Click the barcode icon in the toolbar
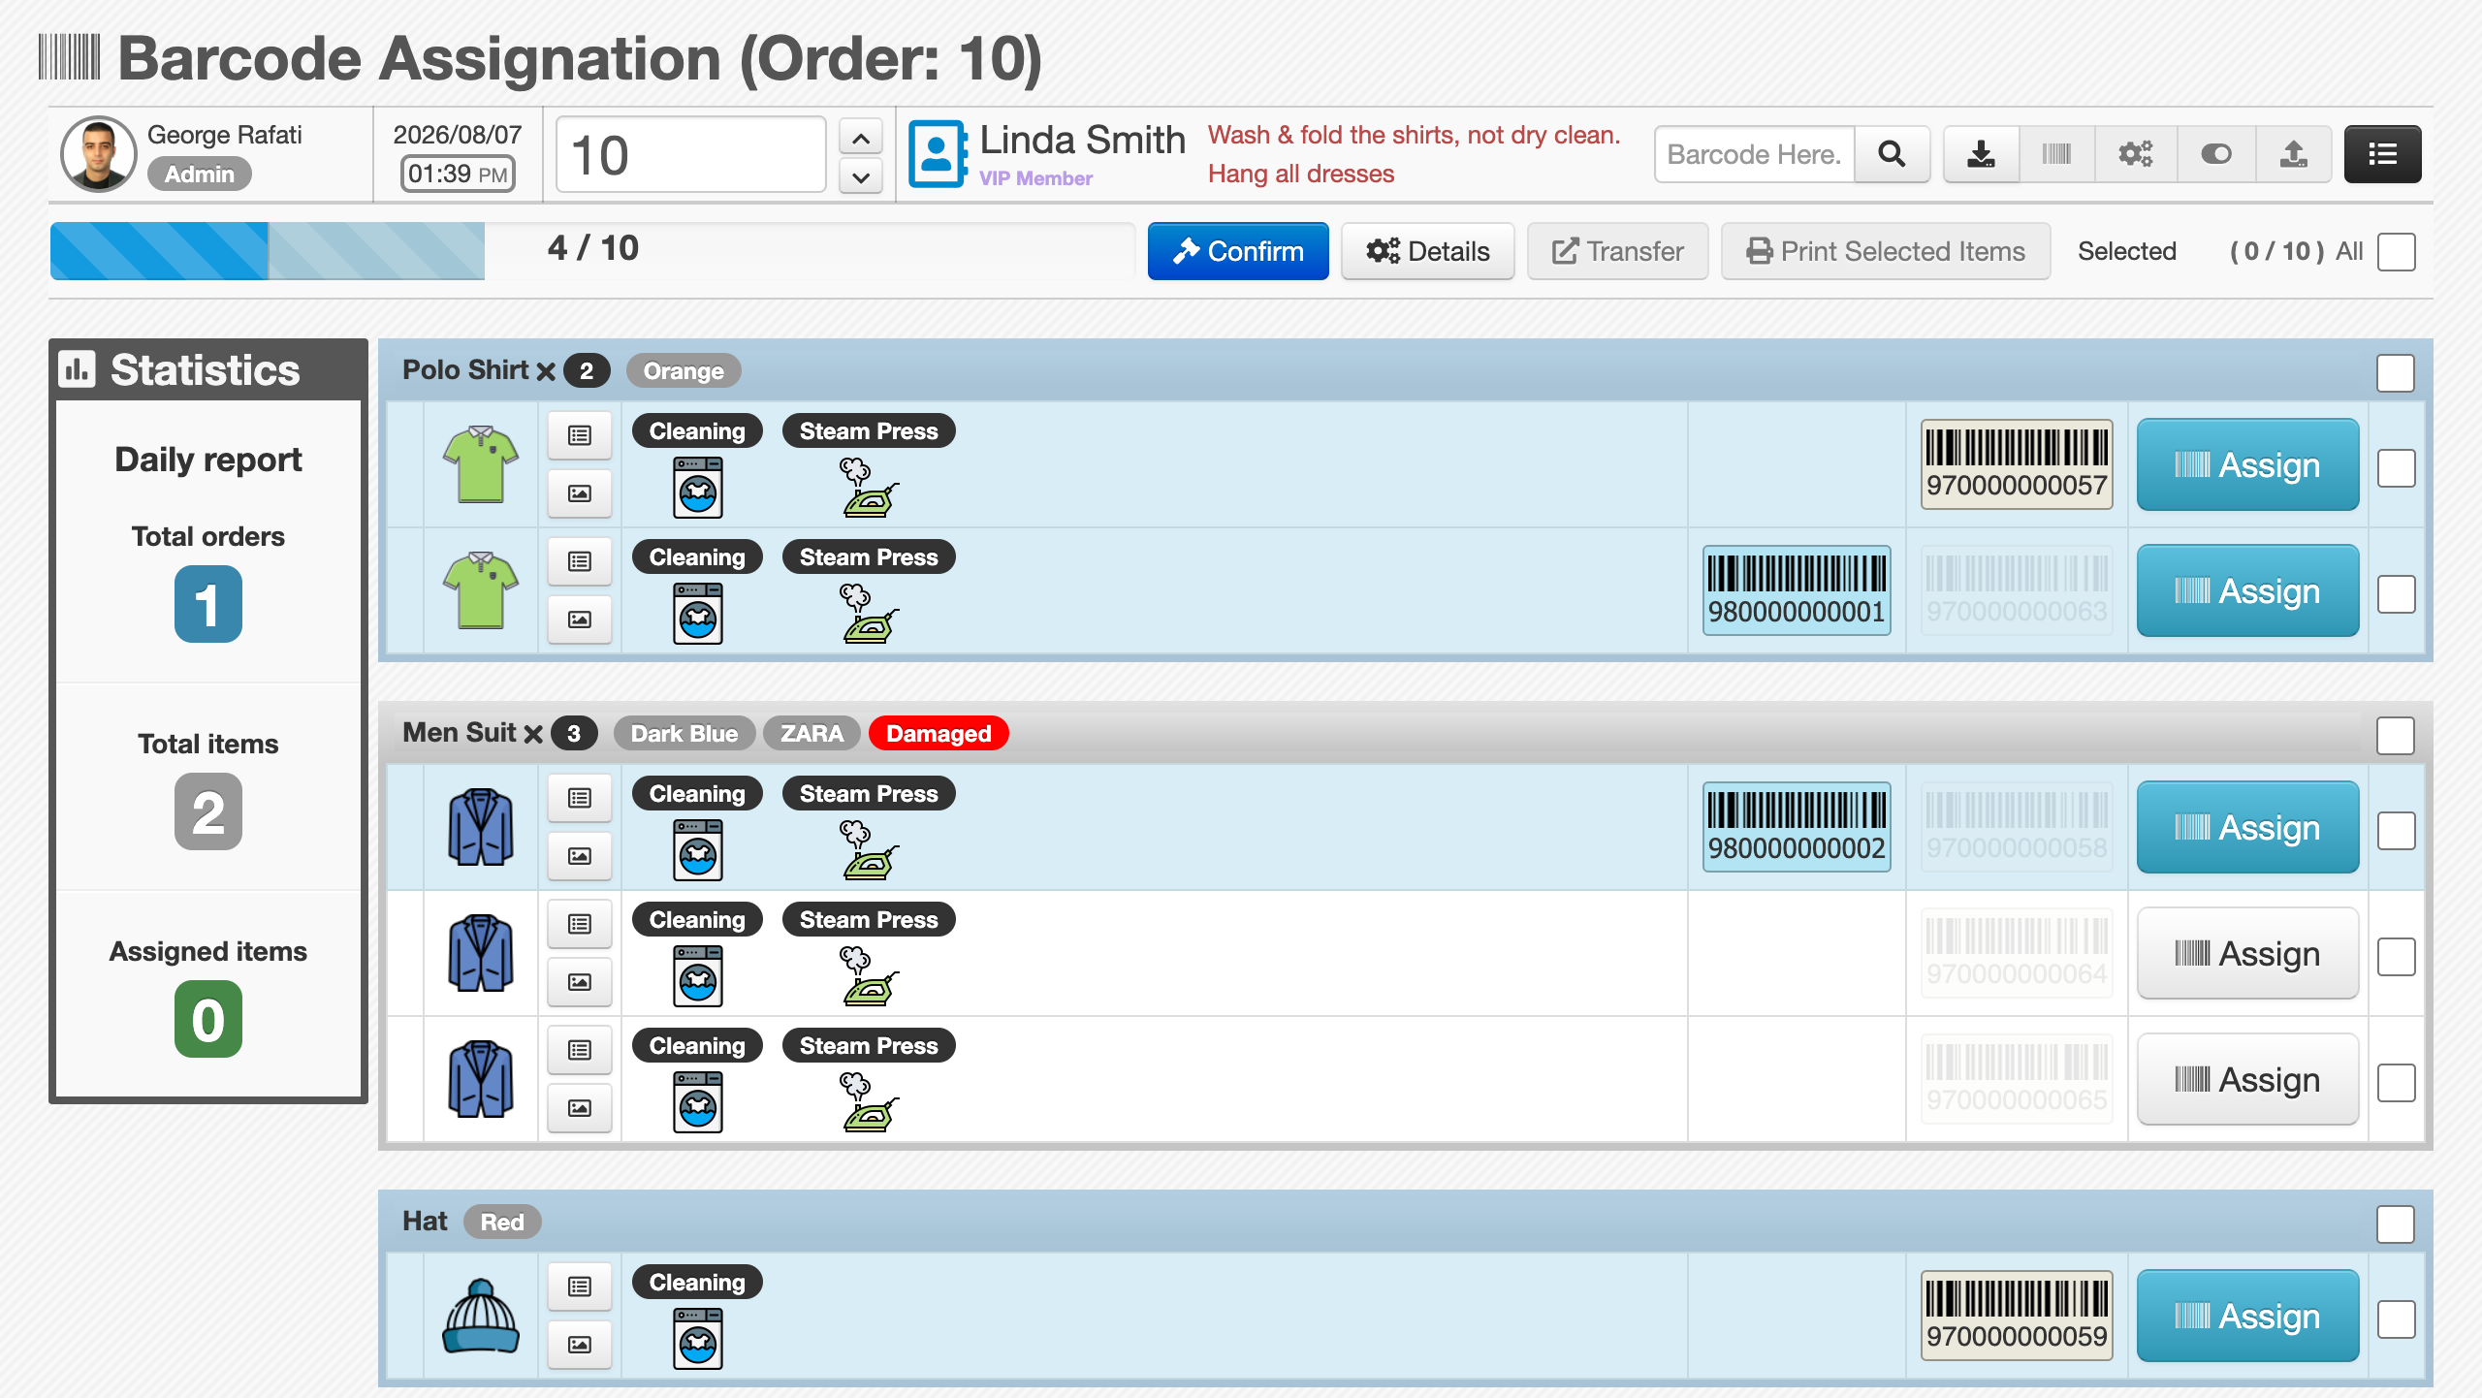Image resolution: width=2482 pixels, height=1398 pixels. 2056,154
